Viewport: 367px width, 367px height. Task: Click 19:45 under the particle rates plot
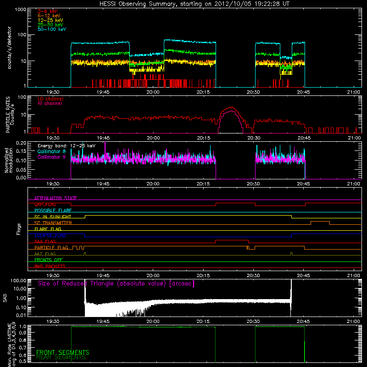(103, 138)
